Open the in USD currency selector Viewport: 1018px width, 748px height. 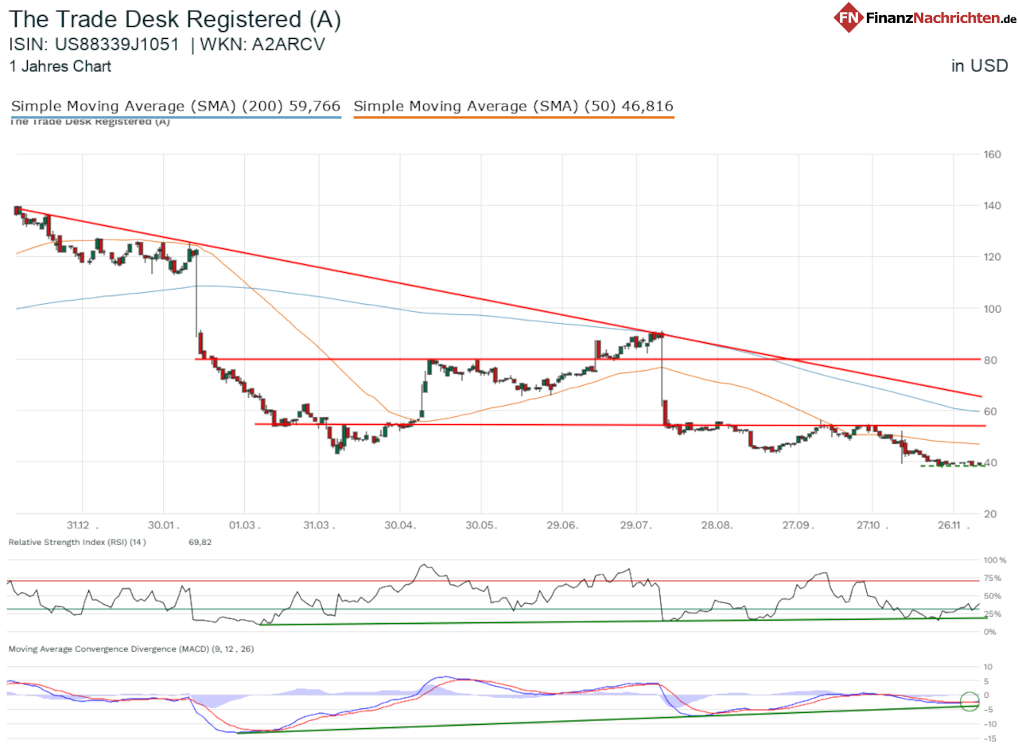coord(980,66)
